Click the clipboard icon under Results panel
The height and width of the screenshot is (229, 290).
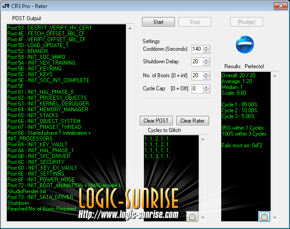coord(264,216)
